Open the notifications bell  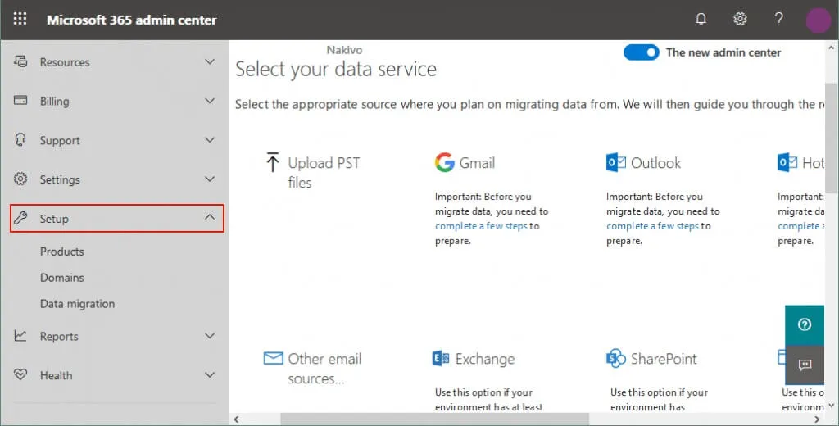coord(701,20)
